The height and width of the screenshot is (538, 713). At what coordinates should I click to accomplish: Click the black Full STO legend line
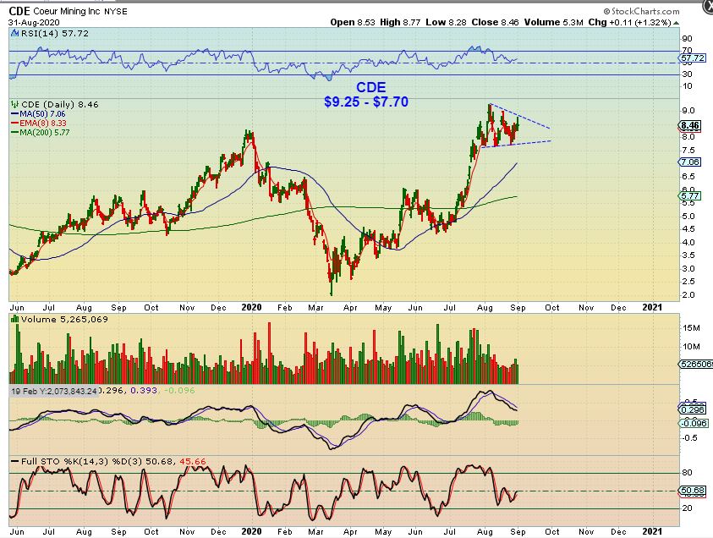(14, 461)
